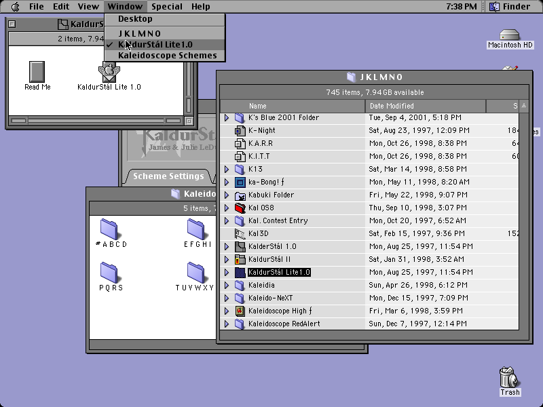543x407 pixels.
Task: Choose checked KaldurStál Lite1.0 in Window menu
Action: (165, 45)
